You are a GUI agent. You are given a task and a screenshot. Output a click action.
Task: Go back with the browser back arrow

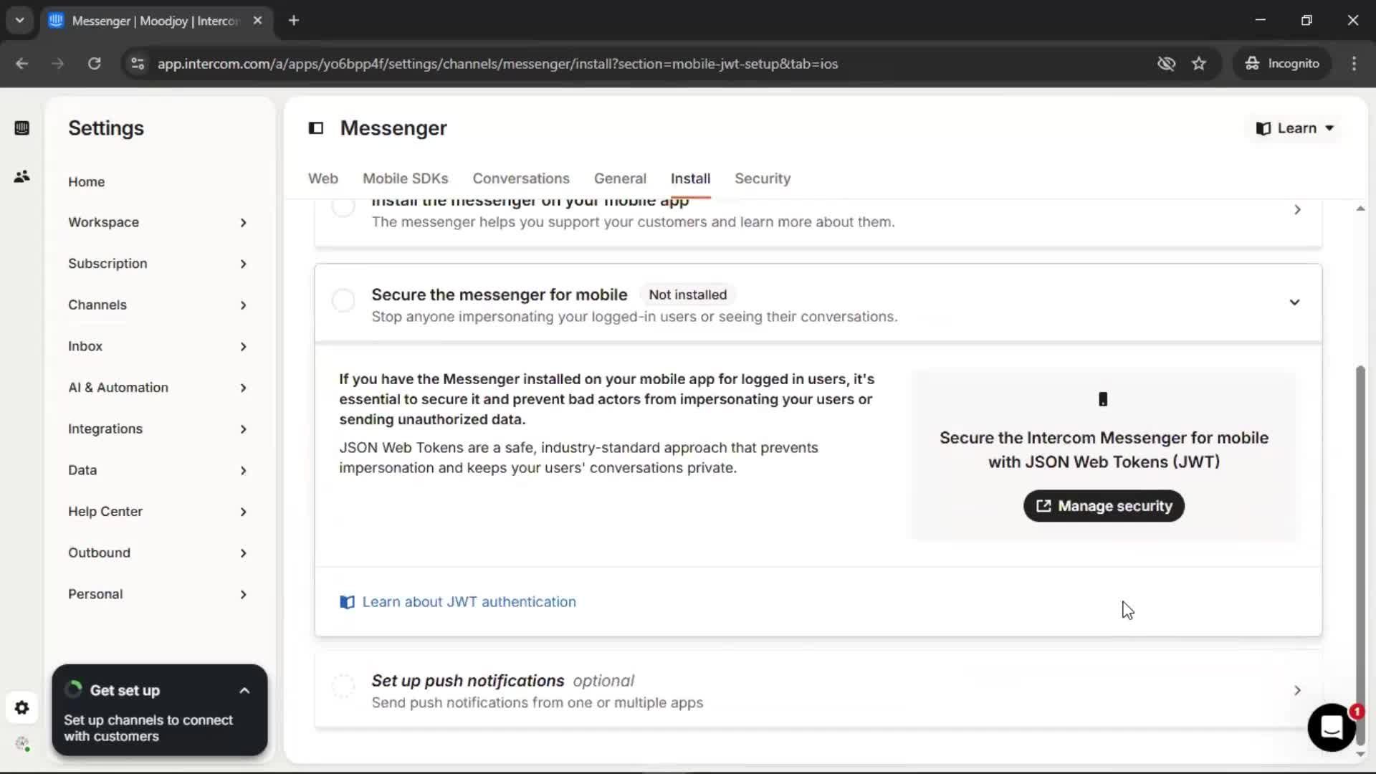(22, 63)
